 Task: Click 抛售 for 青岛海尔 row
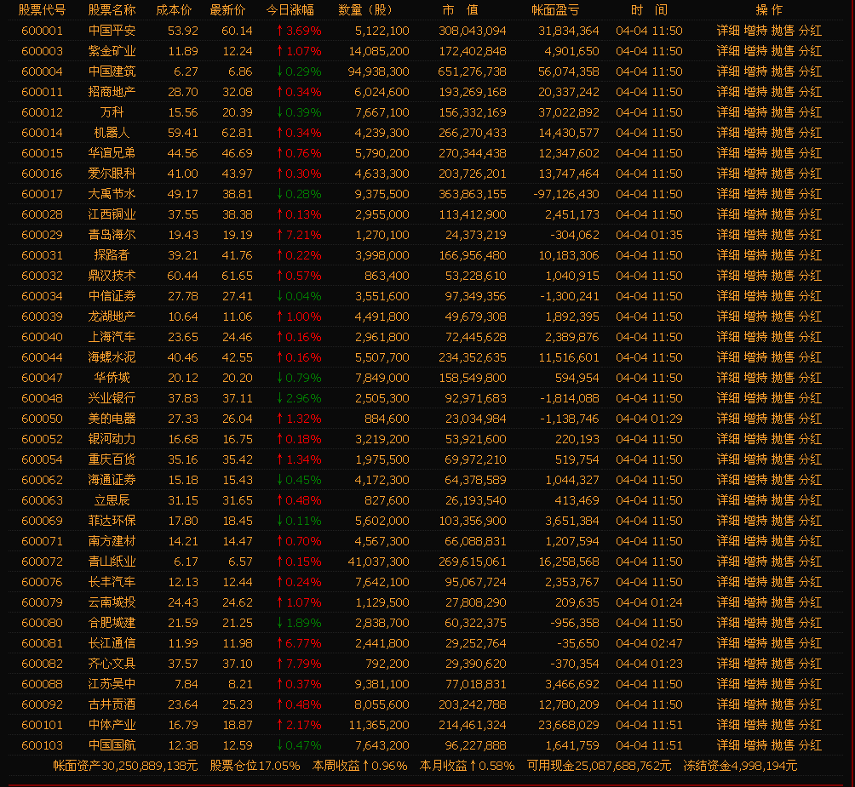(783, 236)
